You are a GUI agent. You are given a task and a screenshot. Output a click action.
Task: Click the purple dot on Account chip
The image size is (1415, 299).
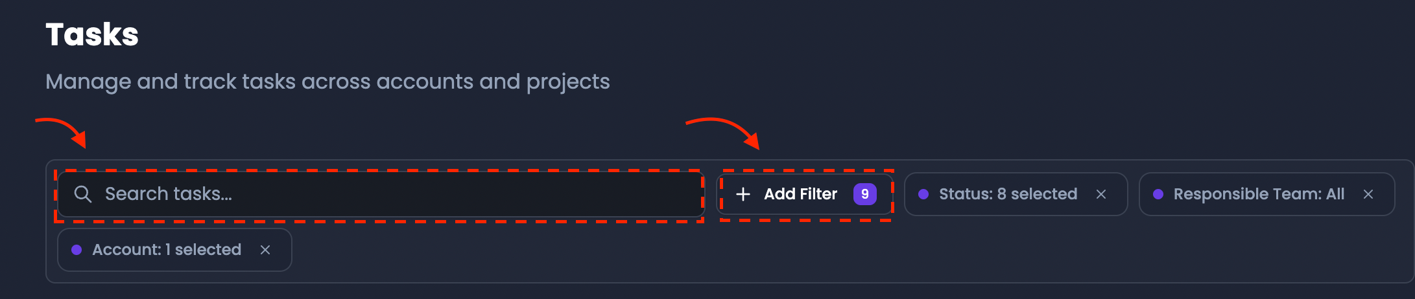pos(77,250)
